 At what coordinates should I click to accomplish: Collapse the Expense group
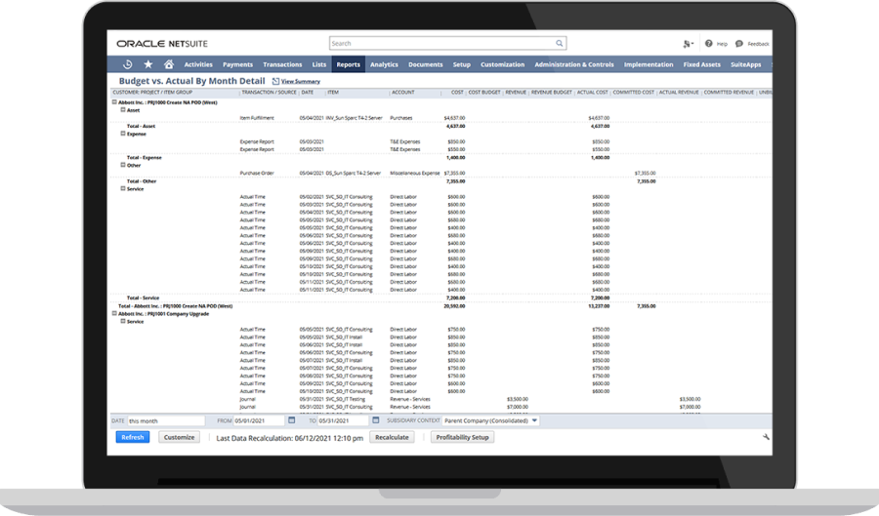123,134
